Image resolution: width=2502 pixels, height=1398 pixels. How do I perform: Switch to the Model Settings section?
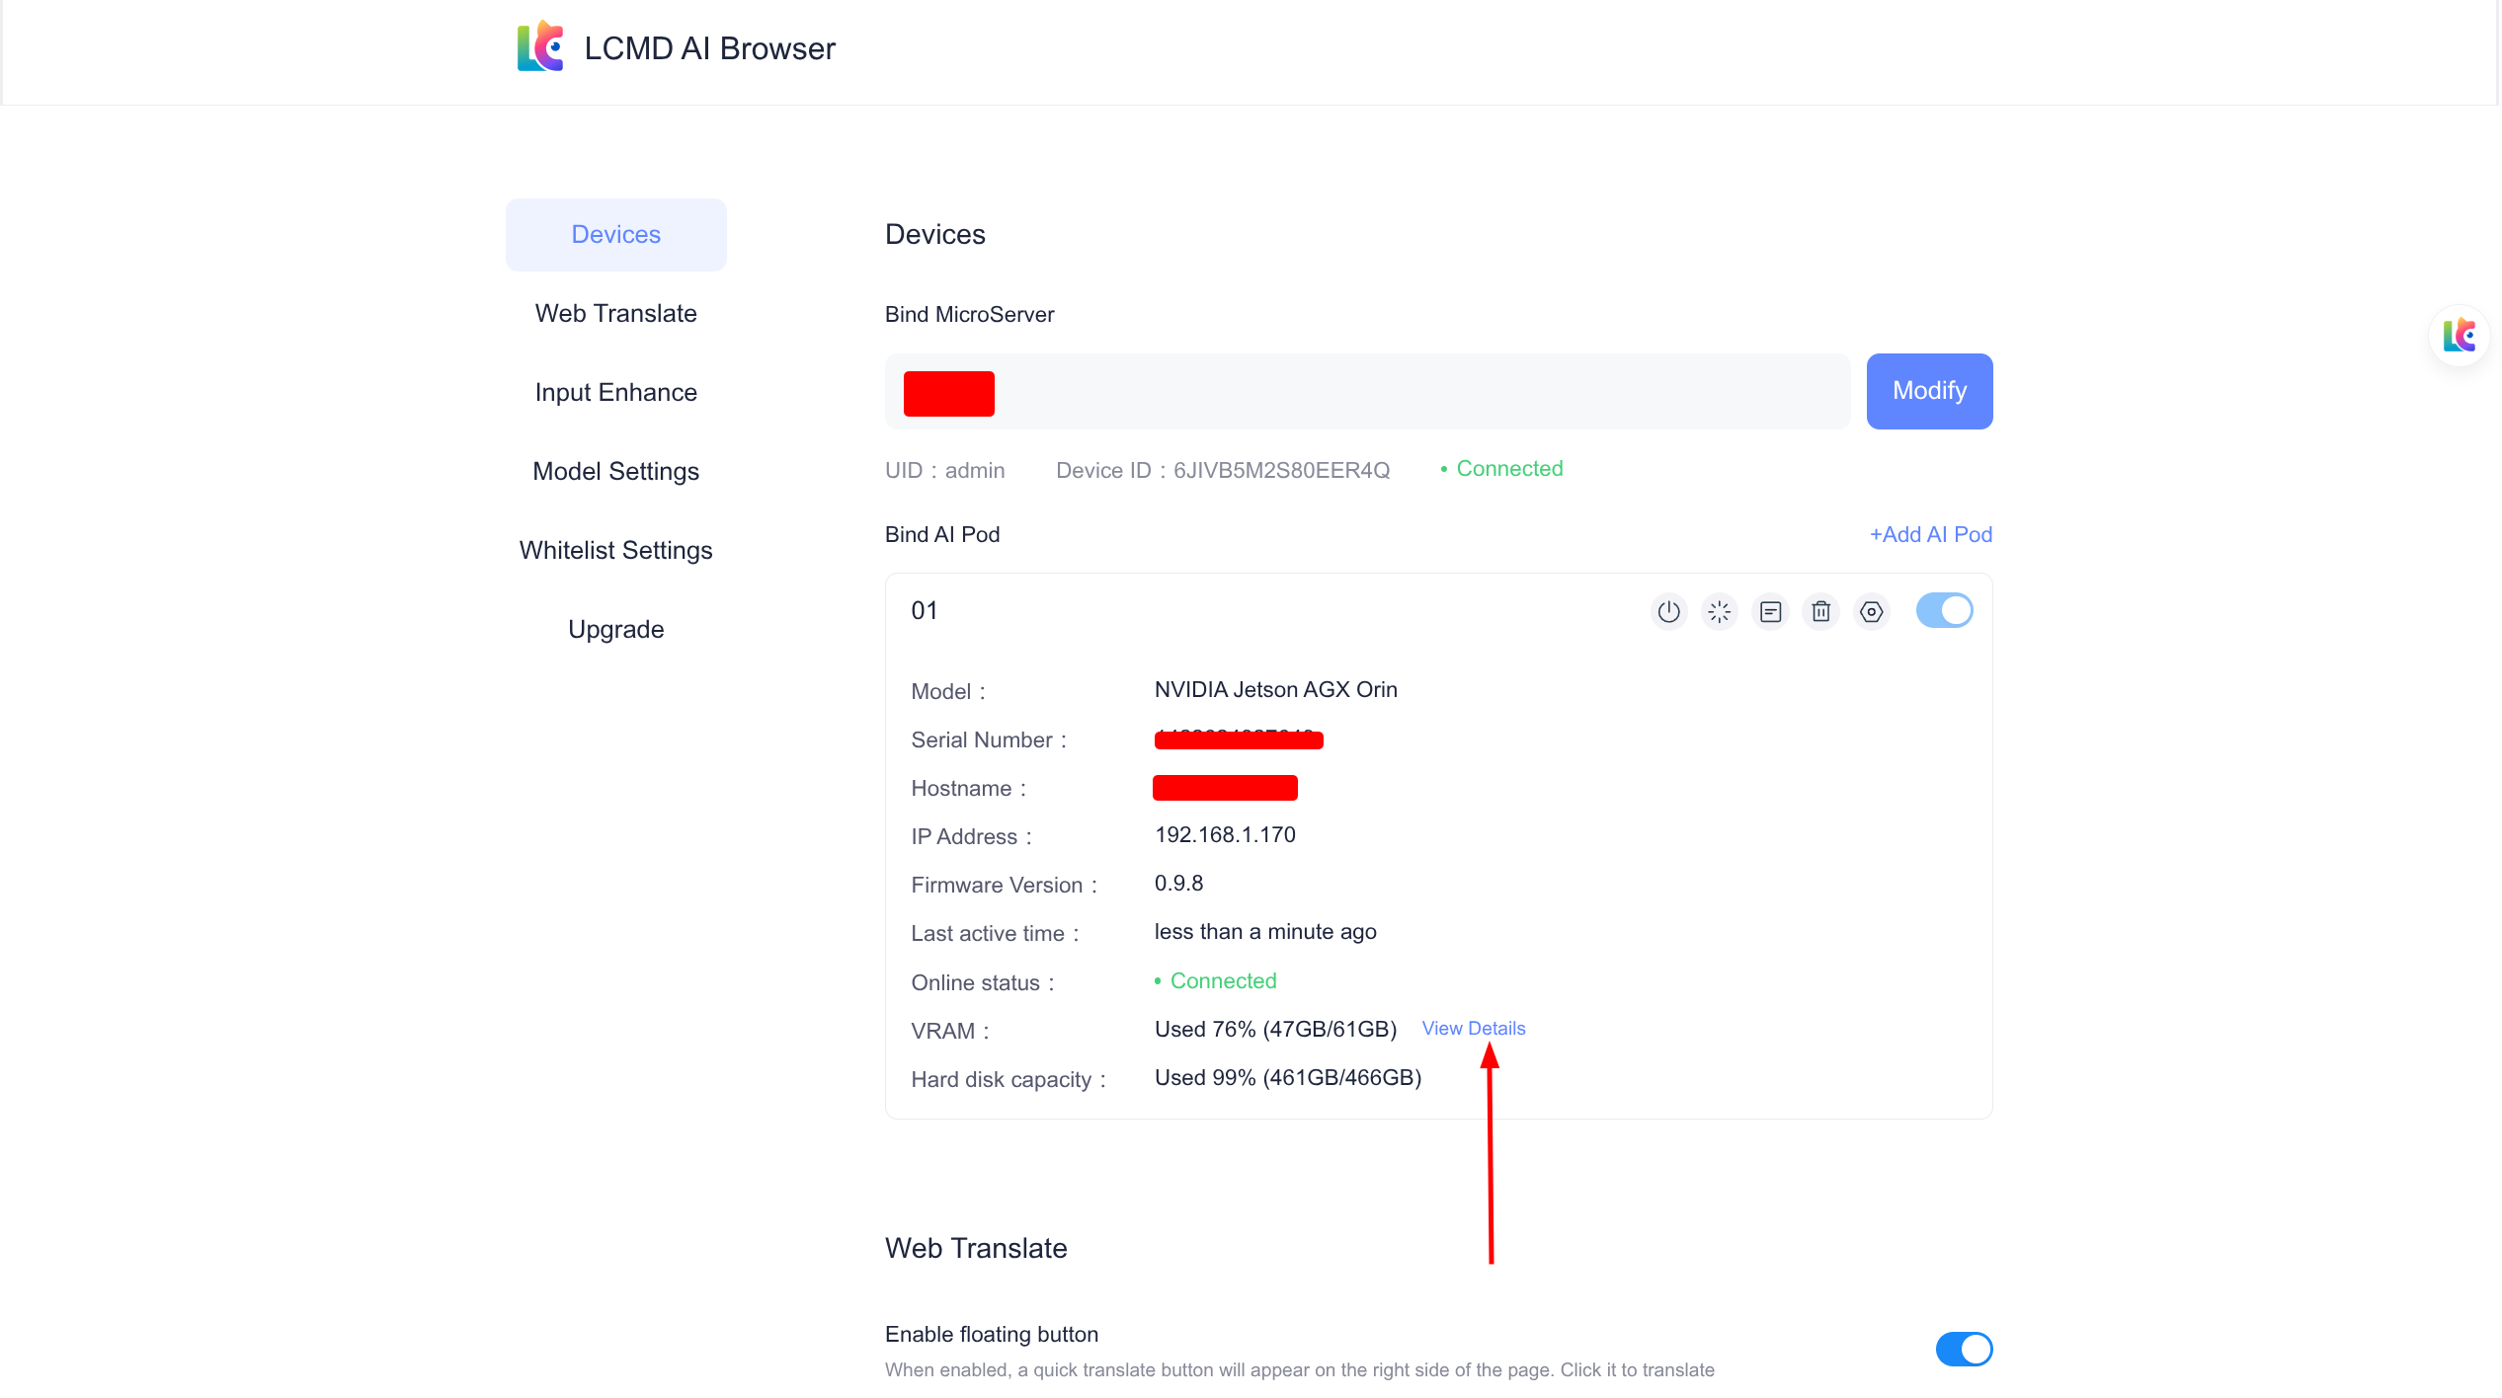[x=615, y=471]
